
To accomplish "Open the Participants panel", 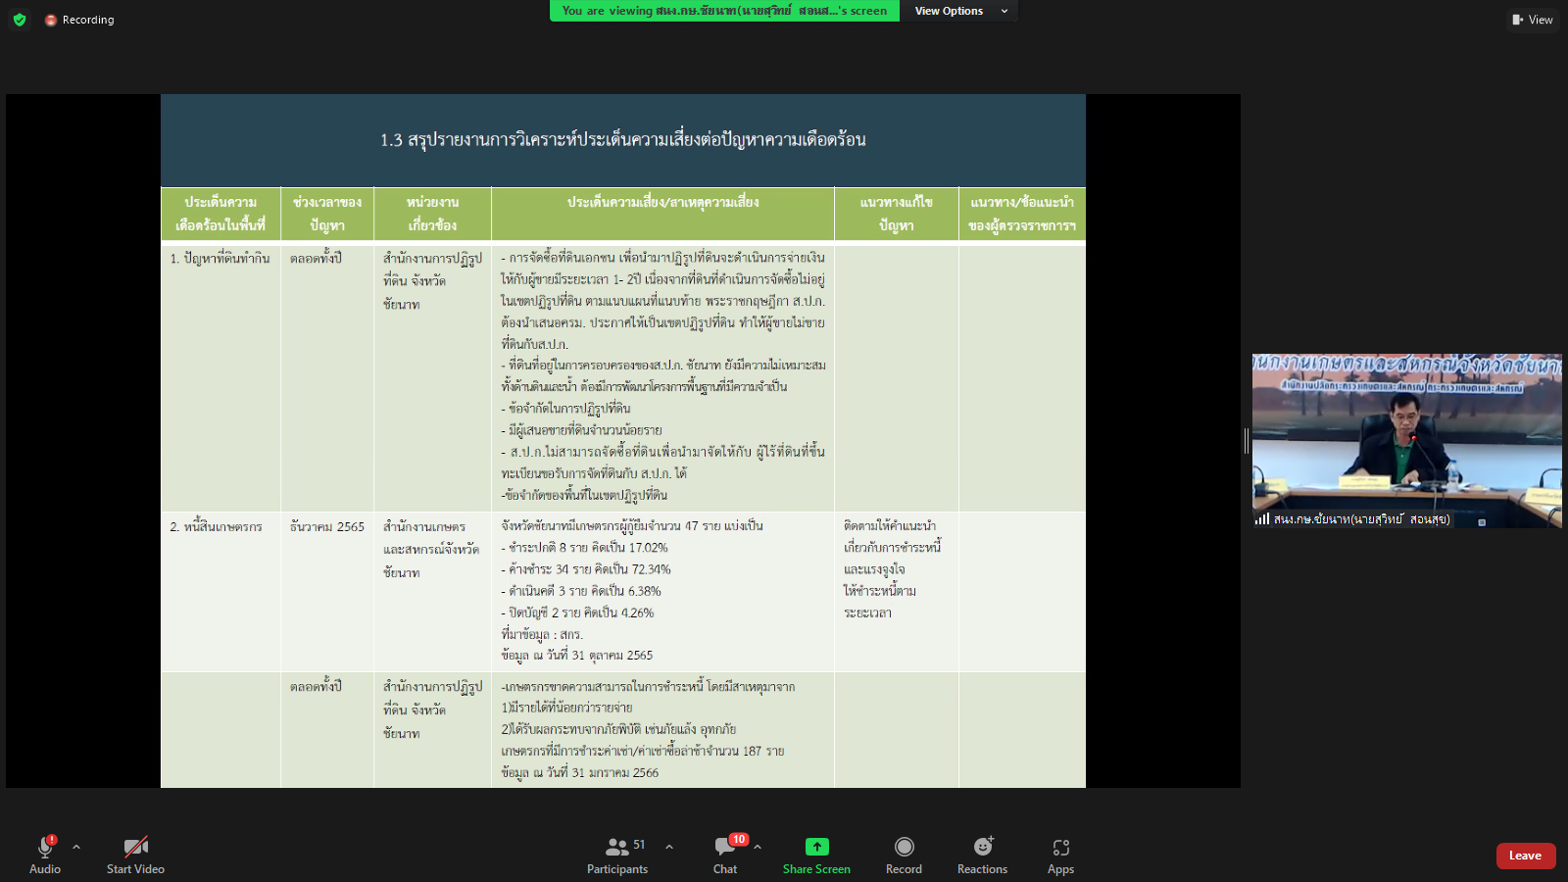I will tap(617, 855).
